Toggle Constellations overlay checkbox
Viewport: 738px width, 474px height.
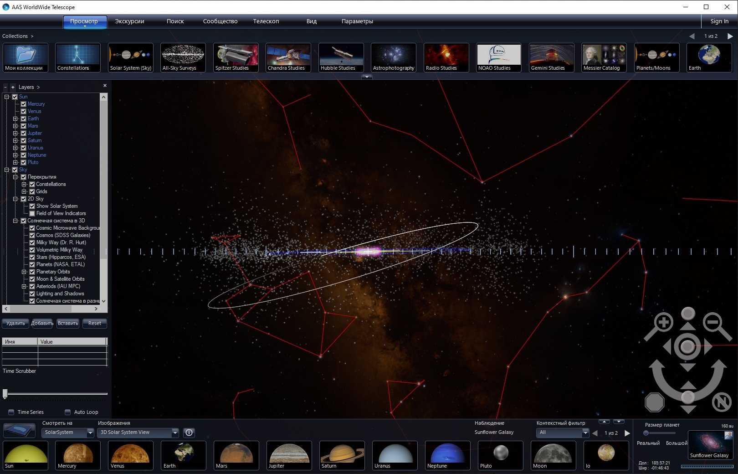32,184
